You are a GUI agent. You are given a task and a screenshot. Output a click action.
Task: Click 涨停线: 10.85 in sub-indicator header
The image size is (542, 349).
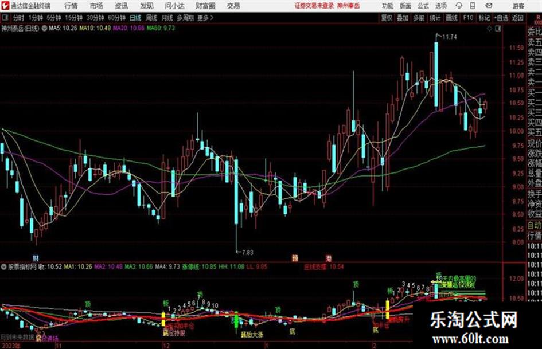point(200,266)
